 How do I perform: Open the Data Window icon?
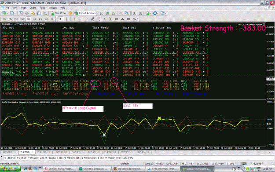[27, 13]
